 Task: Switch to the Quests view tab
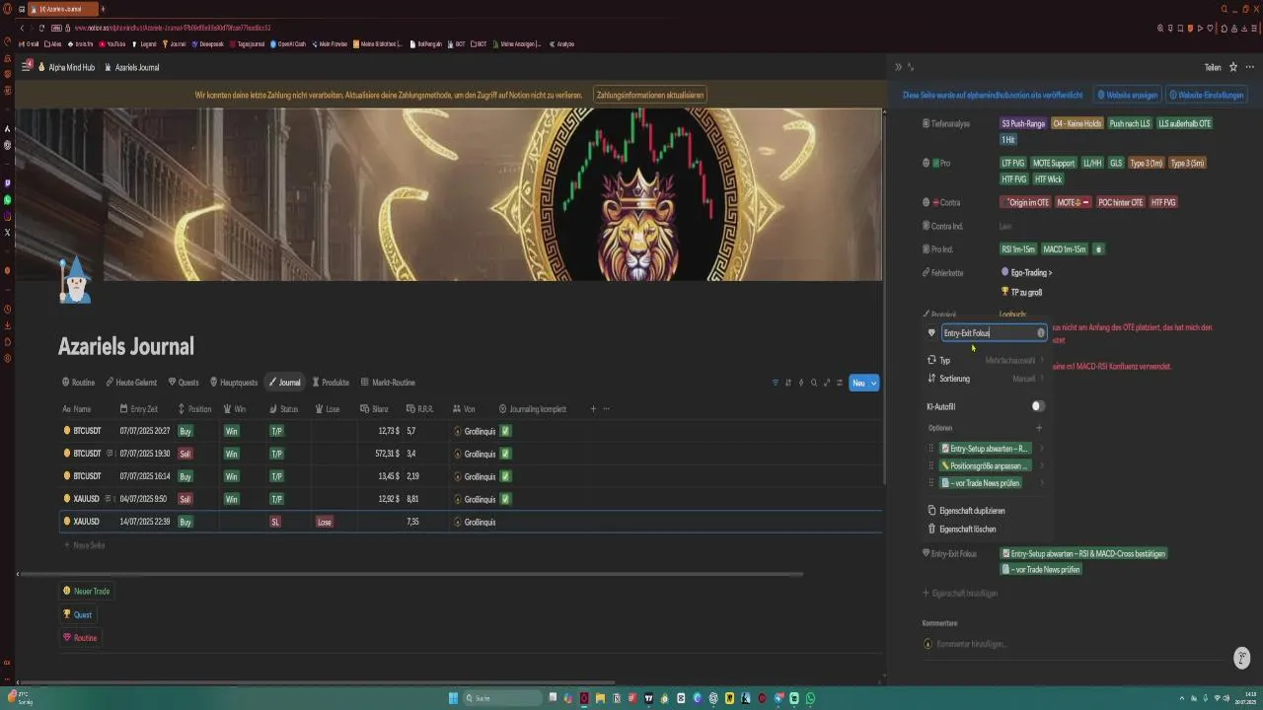click(x=185, y=383)
